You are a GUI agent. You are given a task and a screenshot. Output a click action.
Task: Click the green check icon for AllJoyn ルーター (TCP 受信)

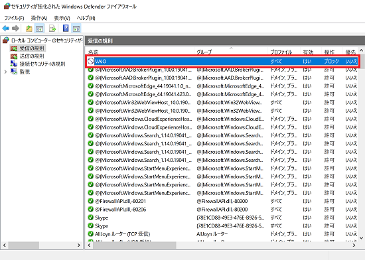(x=90, y=233)
